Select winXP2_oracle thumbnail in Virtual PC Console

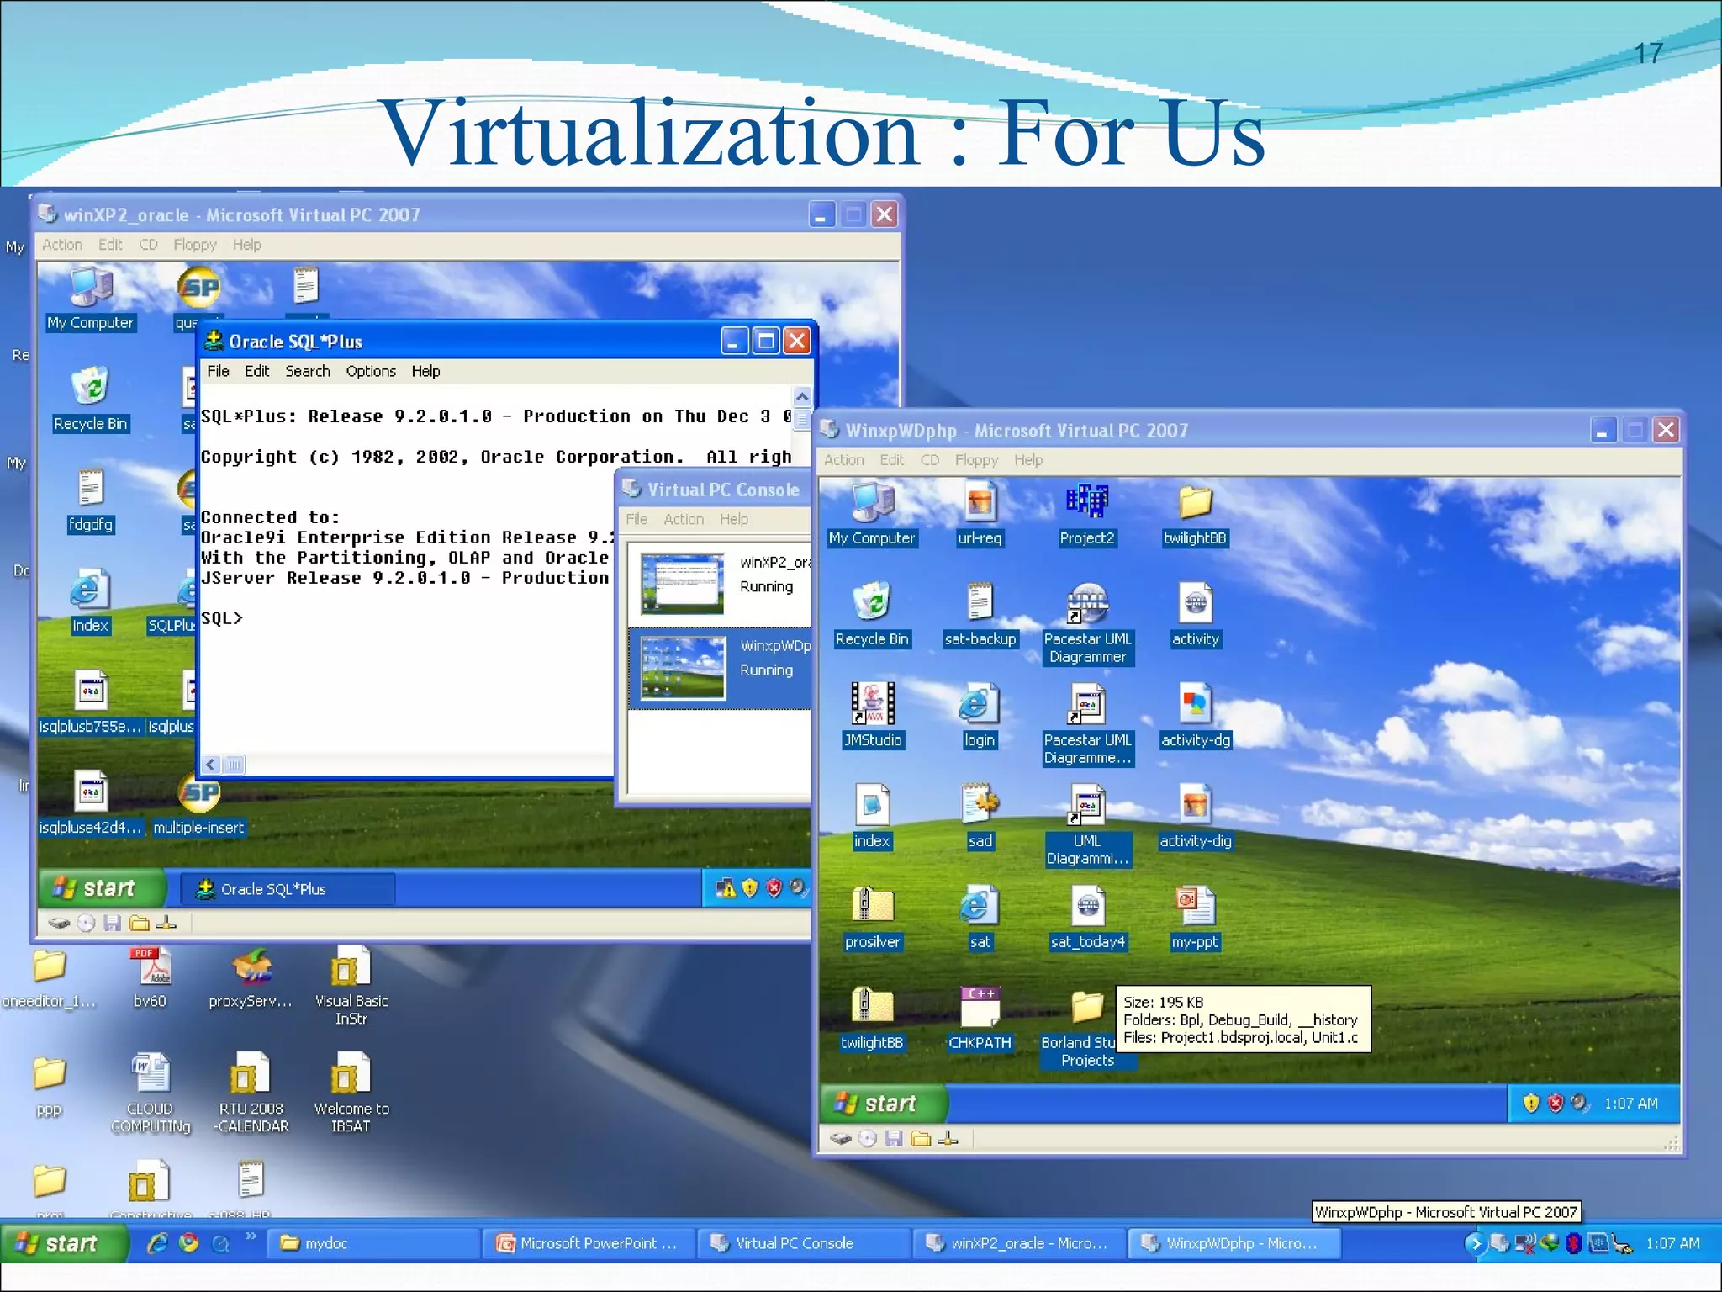[x=682, y=582]
